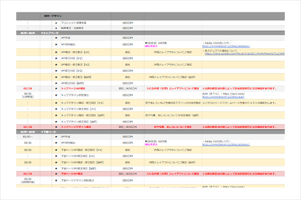Select the red 色や写真、あしらいについて確定 cell
This screenshot has height=200, width=301.
pyautogui.click(x=173, y=127)
